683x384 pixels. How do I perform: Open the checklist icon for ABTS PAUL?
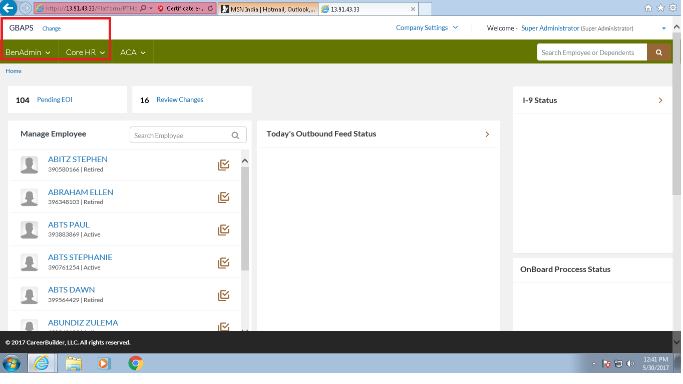pos(223,230)
